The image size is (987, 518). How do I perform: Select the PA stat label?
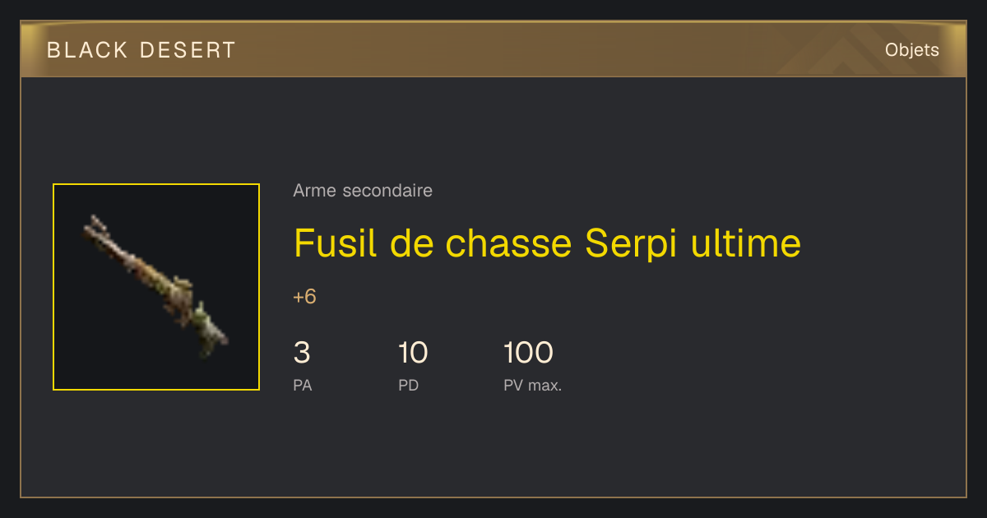coord(303,385)
